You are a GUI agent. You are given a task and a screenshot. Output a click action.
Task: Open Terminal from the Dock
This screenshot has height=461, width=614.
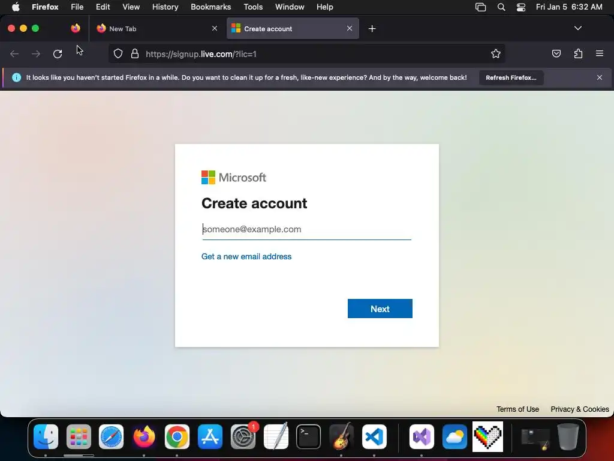(x=309, y=436)
